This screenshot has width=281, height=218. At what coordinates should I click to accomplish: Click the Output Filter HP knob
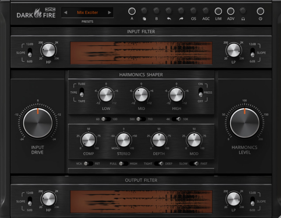click(x=49, y=199)
